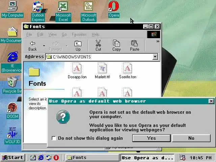Click the Paste clipboard toolbar icon

click(134, 43)
